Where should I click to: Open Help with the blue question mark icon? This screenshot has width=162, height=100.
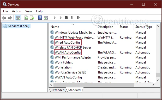click(40, 18)
